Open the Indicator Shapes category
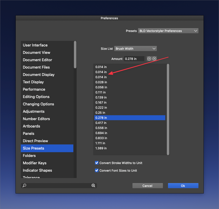Screen dimensions: 219x209 pos(37,170)
